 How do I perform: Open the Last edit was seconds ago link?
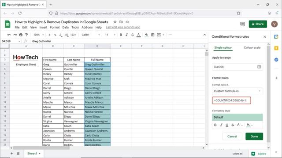(123, 27)
